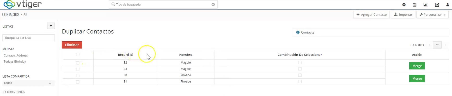Click the Contacts info icon
Viewport: 452px width, 96px height.
tap(298, 32)
